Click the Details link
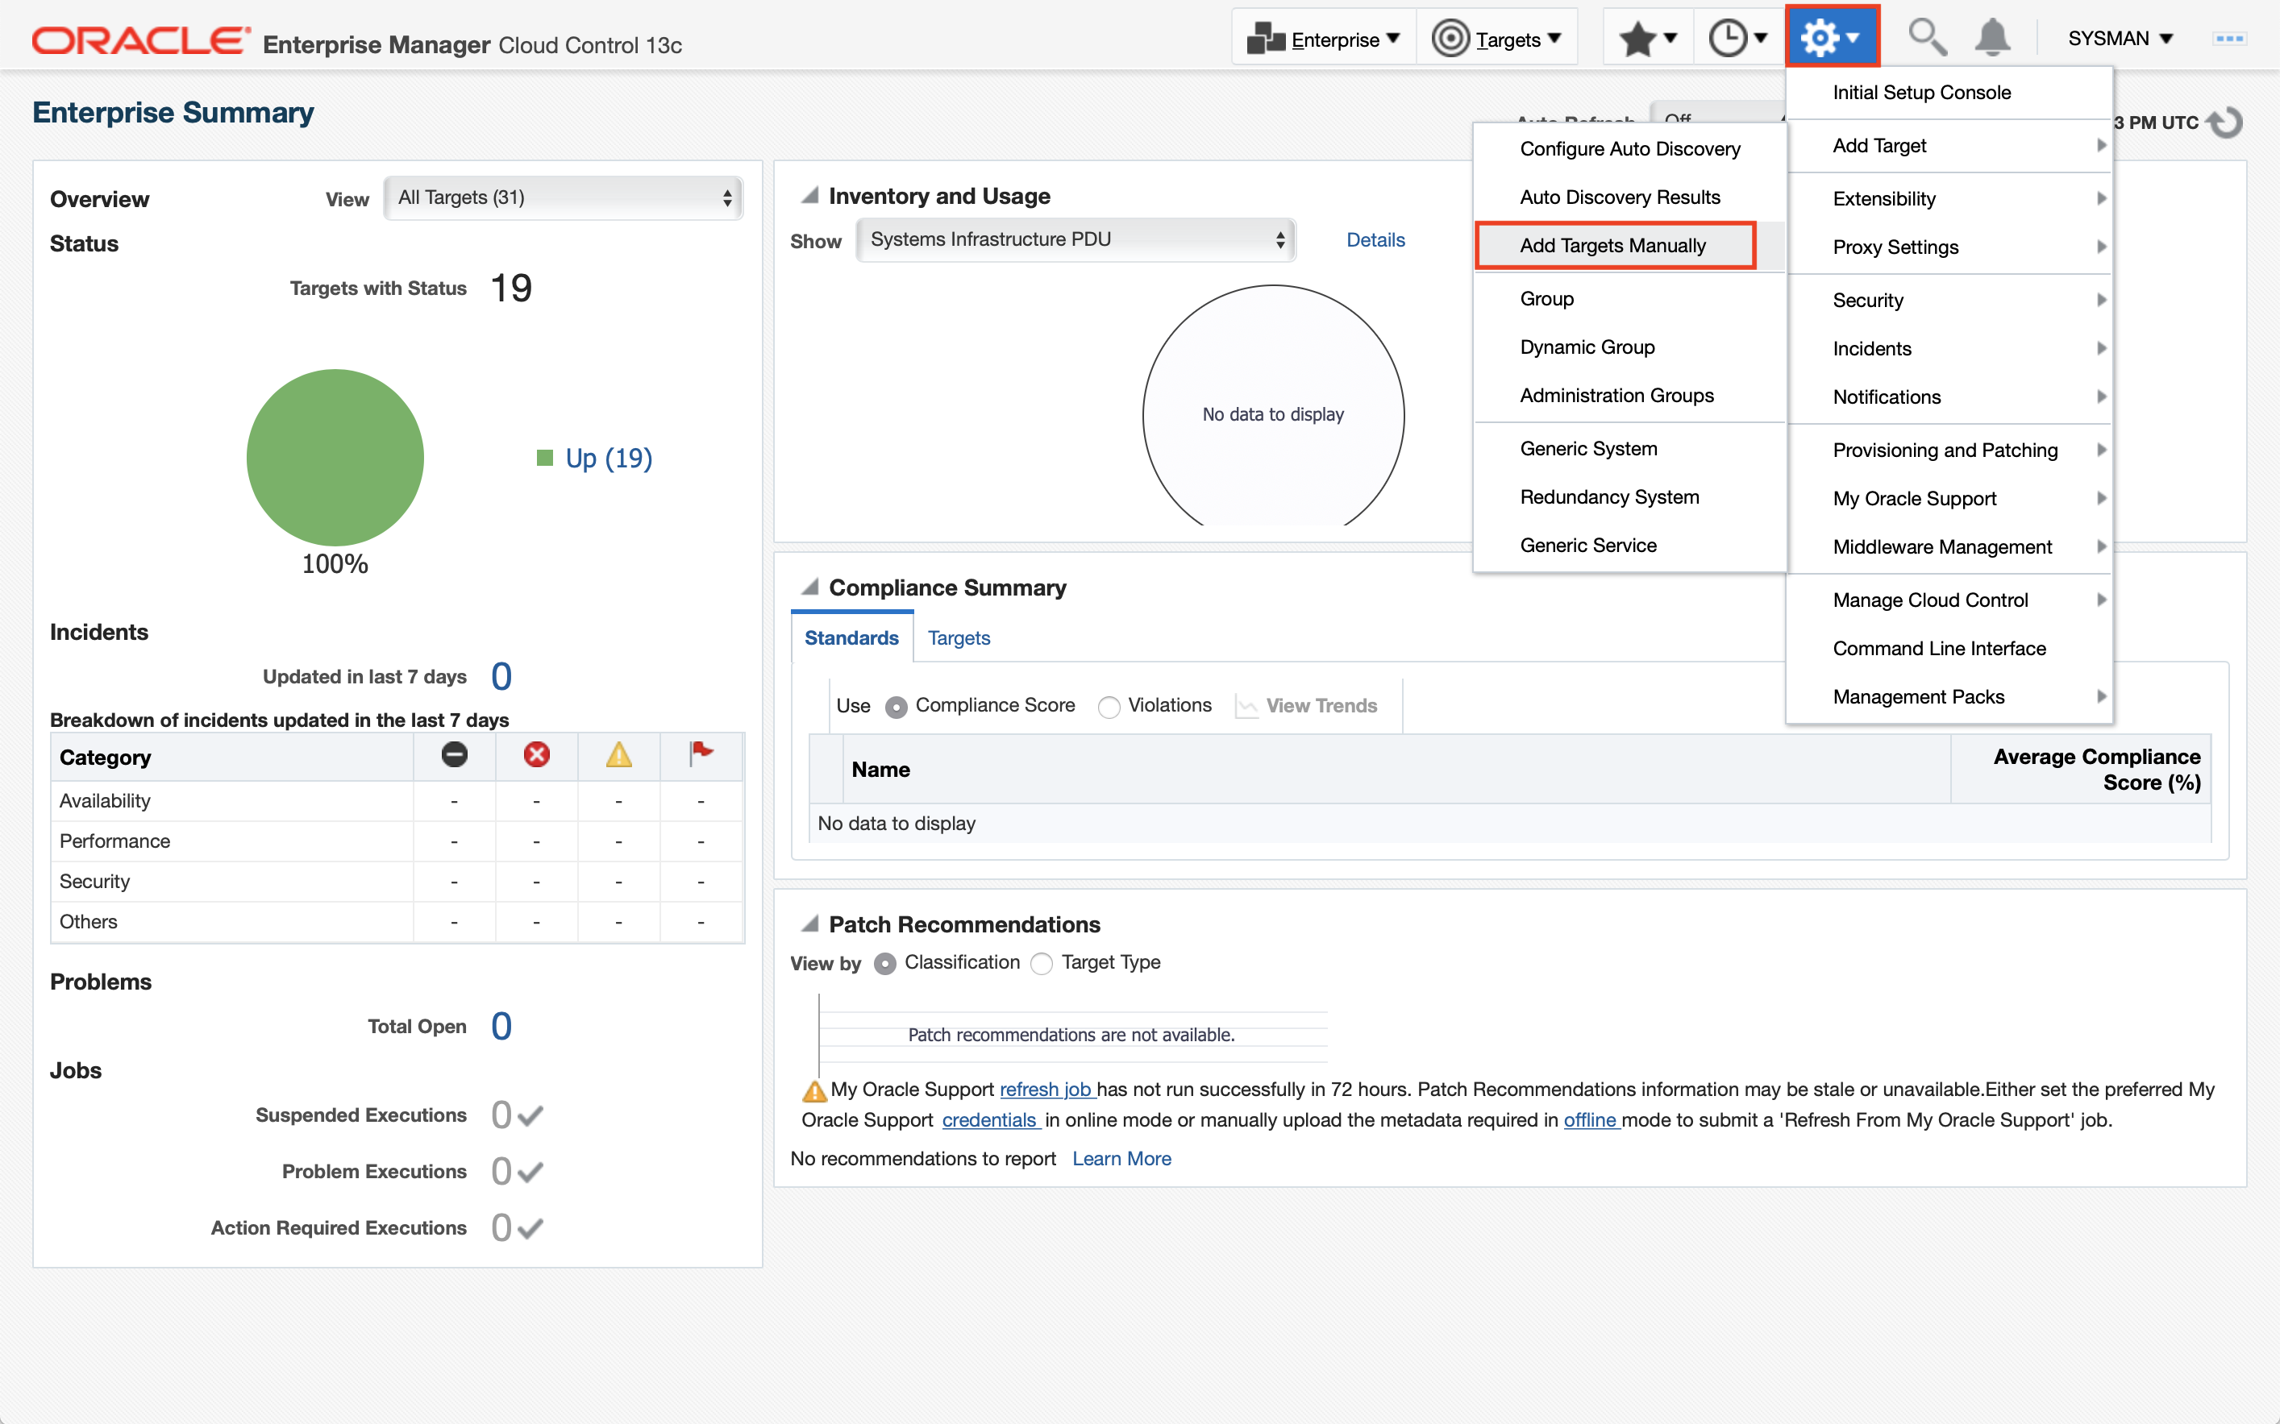Screen dimensions: 2280x1424 click(x=1375, y=240)
